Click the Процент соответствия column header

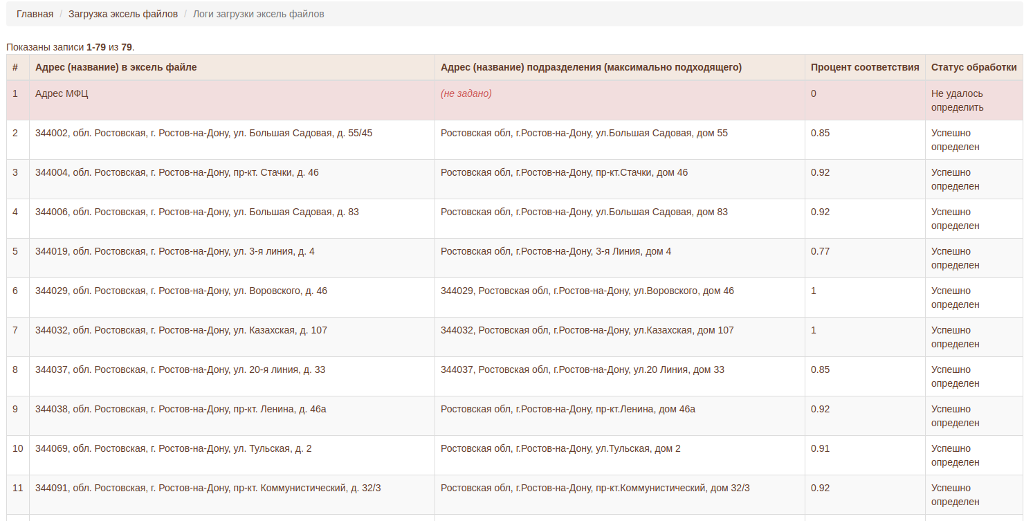click(x=864, y=67)
